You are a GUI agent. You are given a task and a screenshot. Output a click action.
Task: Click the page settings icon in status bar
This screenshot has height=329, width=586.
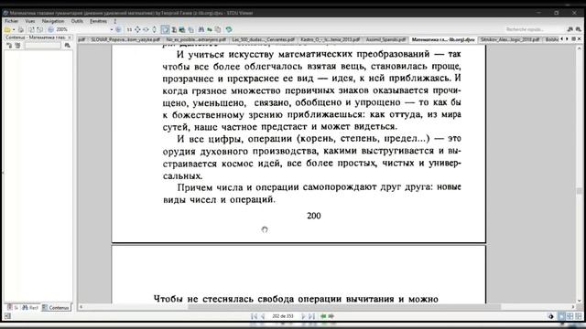click(x=551, y=316)
